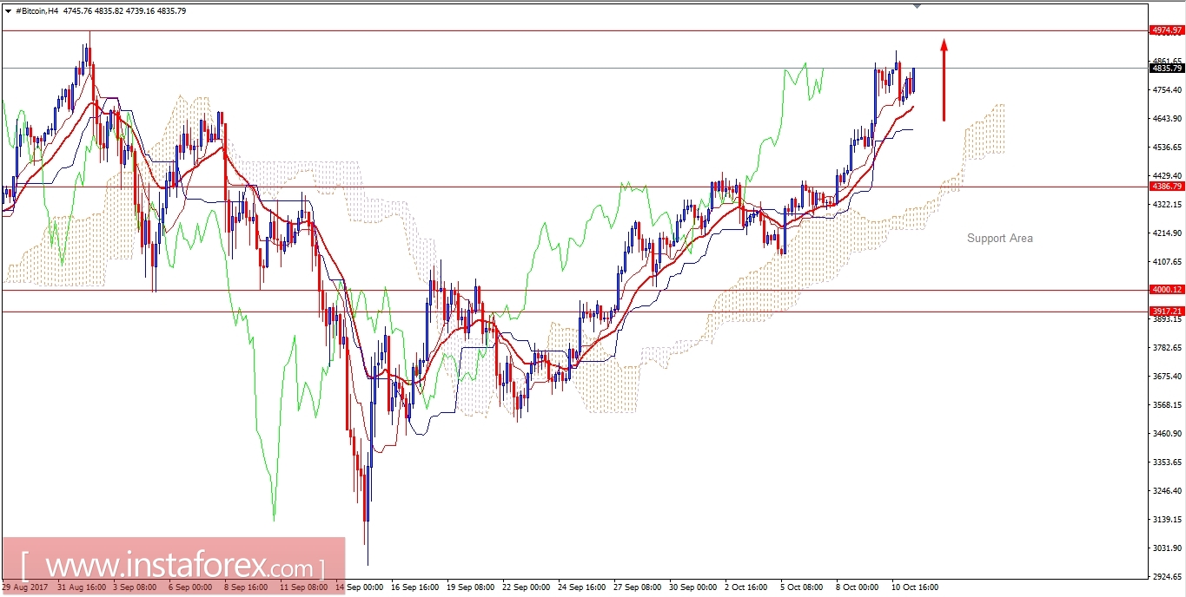Click the 4536.65 value on price axis

pos(1166,148)
